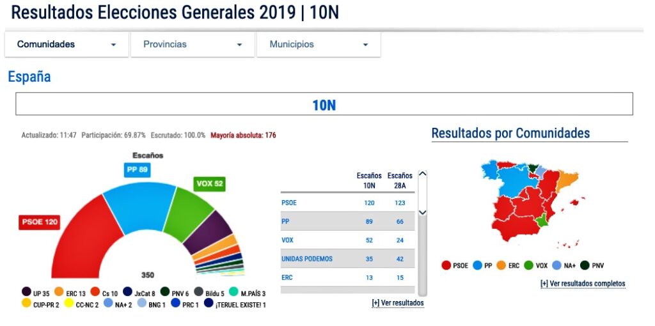Image resolution: width=655 pixels, height=326 pixels.
Task: Click UNIDAS PODEMOS in the results table
Action: click(307, 259)
